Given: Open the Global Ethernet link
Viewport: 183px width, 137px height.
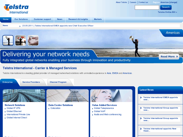Looking at the screenshot, I should [x=14, y=111].
